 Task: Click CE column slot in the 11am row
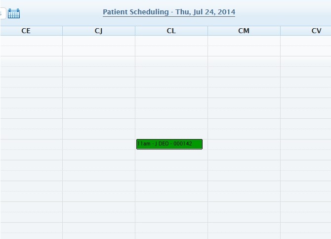[x=31, y=144]
